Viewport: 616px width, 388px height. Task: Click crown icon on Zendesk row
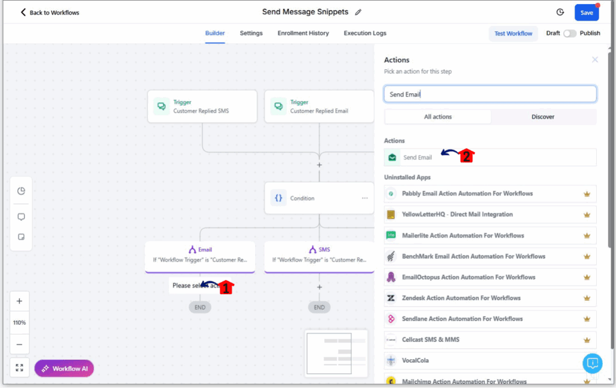pyautogui.click(x=587, y=298)
